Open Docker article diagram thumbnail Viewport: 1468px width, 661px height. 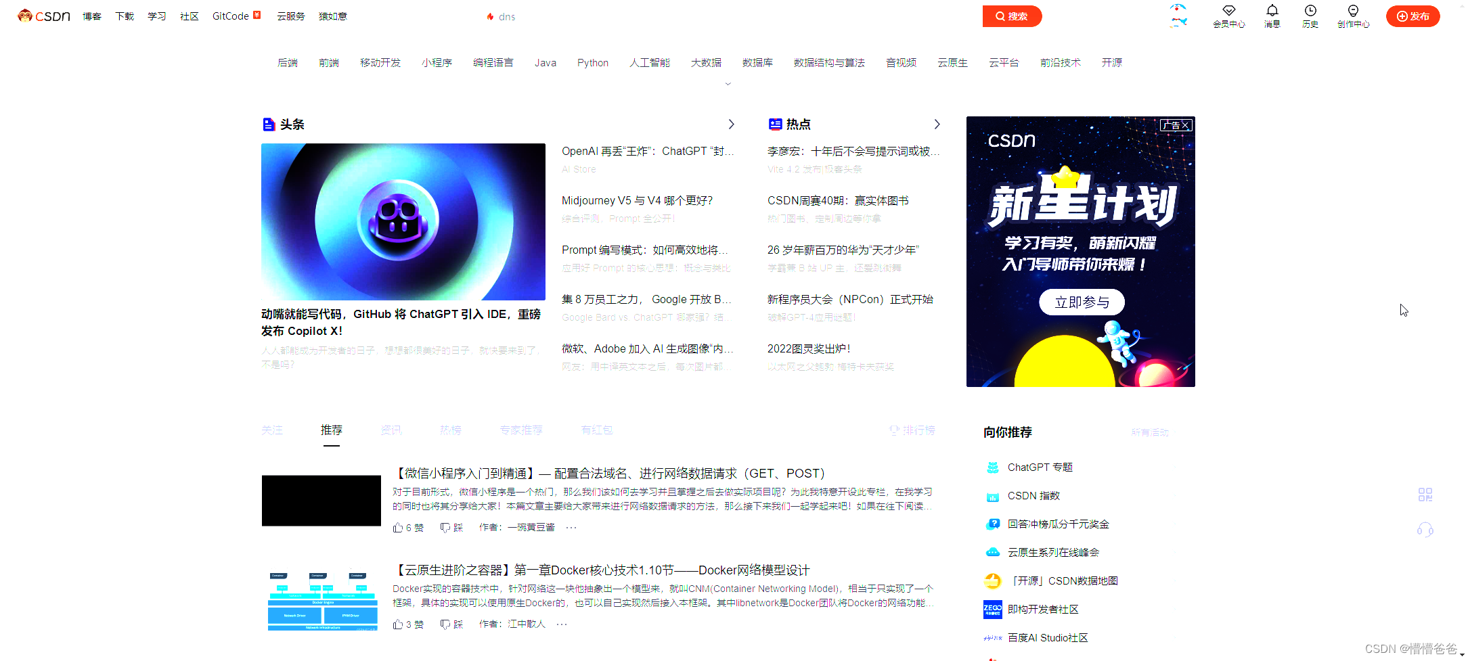(x=322, y=601)
